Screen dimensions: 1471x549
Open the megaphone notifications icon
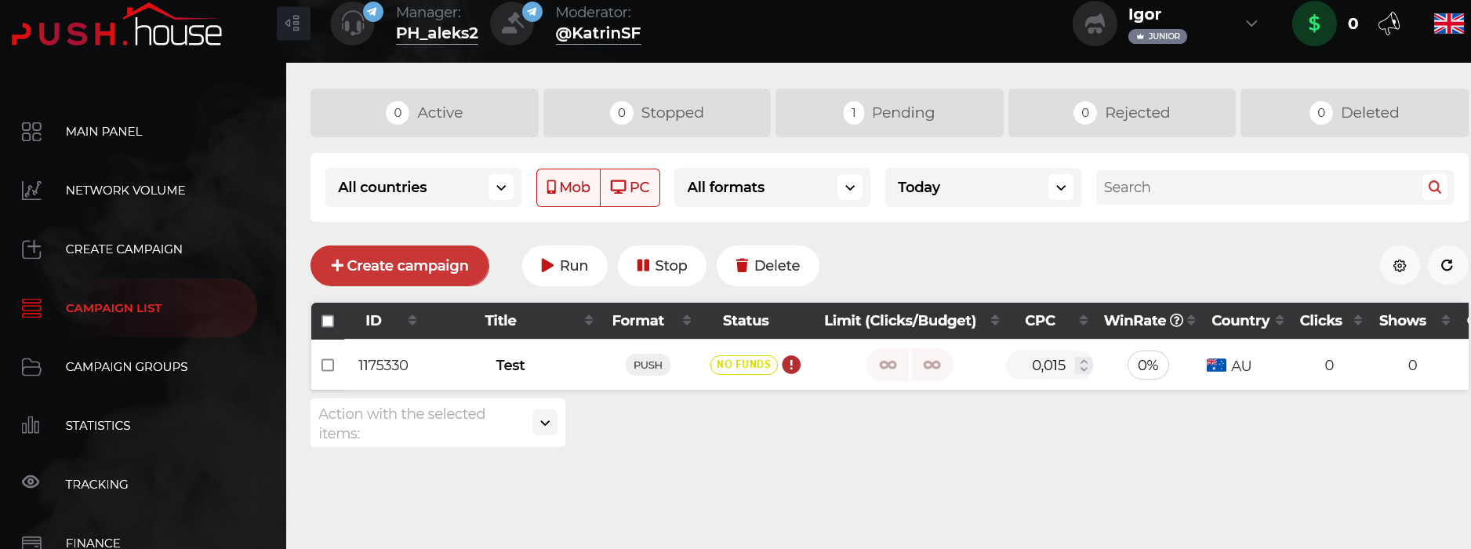click(1389, 24)
